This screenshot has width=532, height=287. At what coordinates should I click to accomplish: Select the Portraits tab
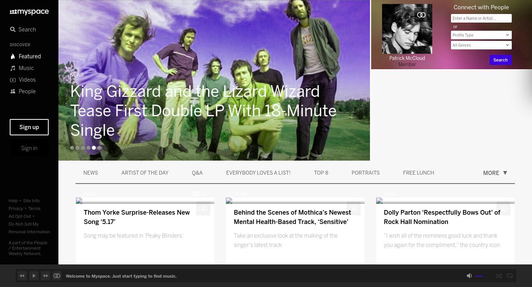tap(365, 173)
